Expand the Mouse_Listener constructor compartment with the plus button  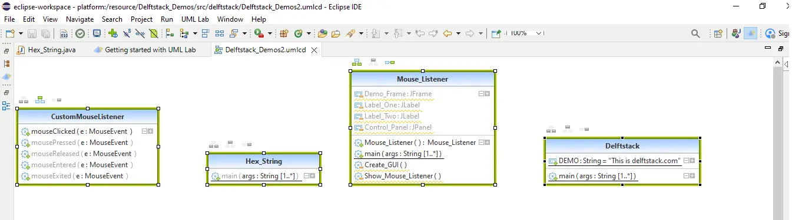coord(488,142)
